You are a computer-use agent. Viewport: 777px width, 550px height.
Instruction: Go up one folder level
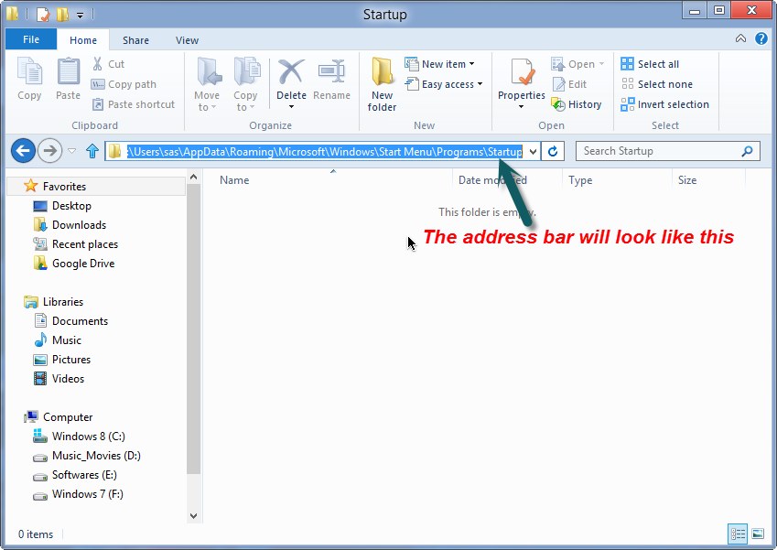(x=92, y=151)
